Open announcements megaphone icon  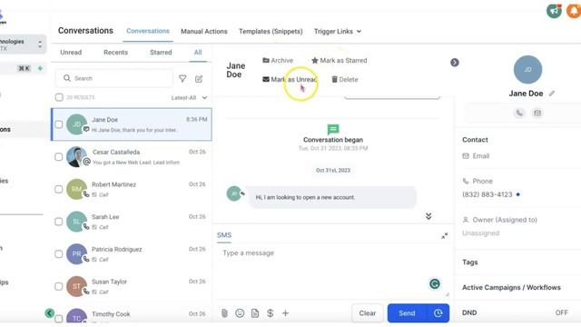coord(554,11)
